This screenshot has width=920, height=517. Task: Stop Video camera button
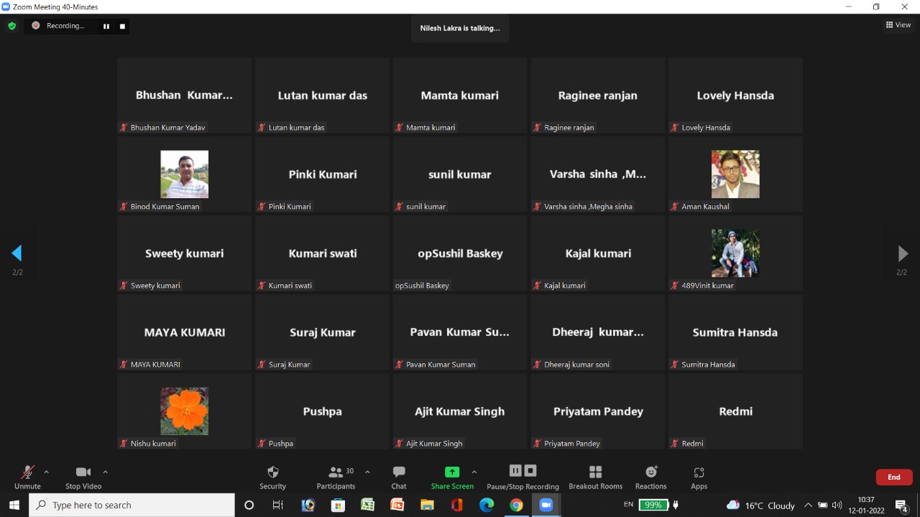pos(83,478)
